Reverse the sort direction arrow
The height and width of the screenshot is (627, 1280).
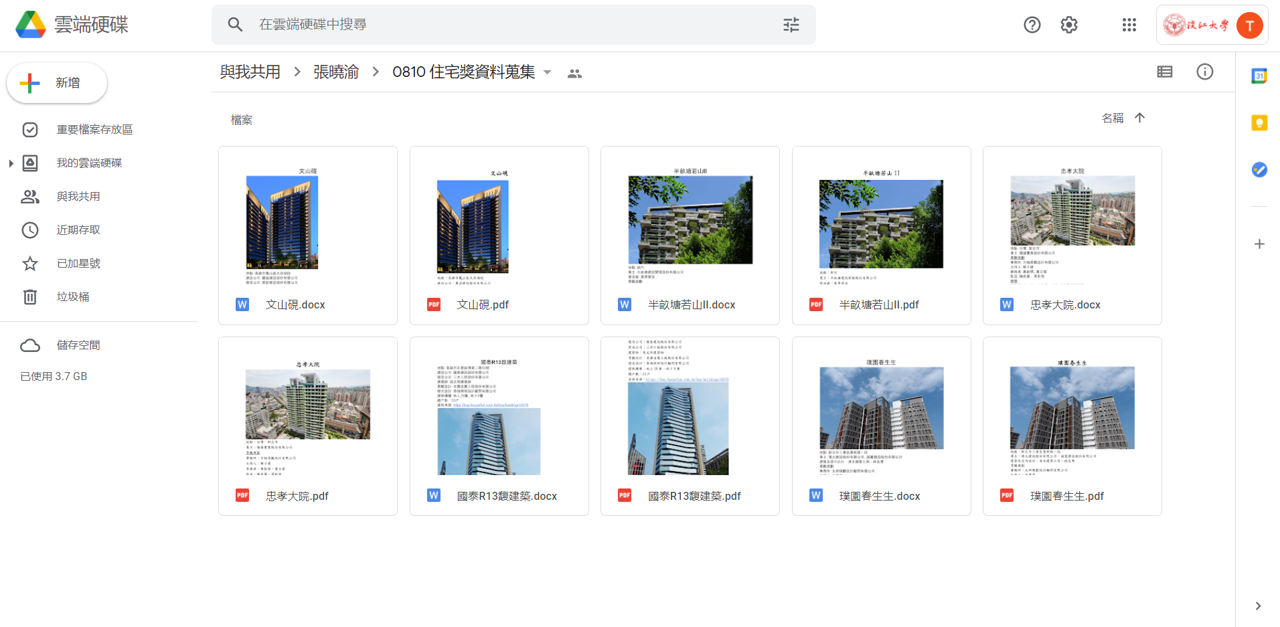point(1139,118)
